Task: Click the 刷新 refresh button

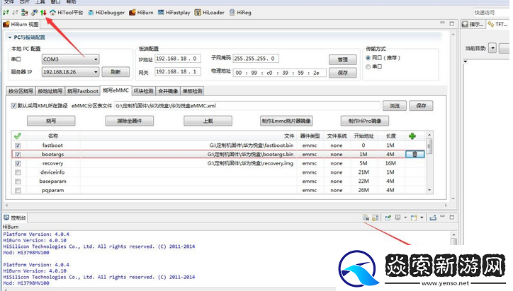Action: pos(115,72)
